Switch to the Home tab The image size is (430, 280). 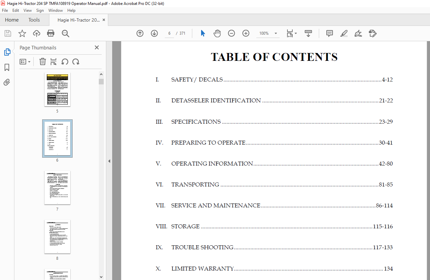(x=12, y=20)
